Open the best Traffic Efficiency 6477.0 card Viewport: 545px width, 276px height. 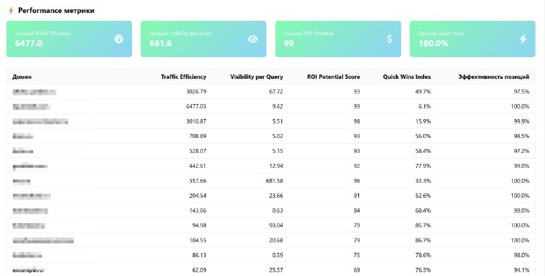[x=69, y=39]
